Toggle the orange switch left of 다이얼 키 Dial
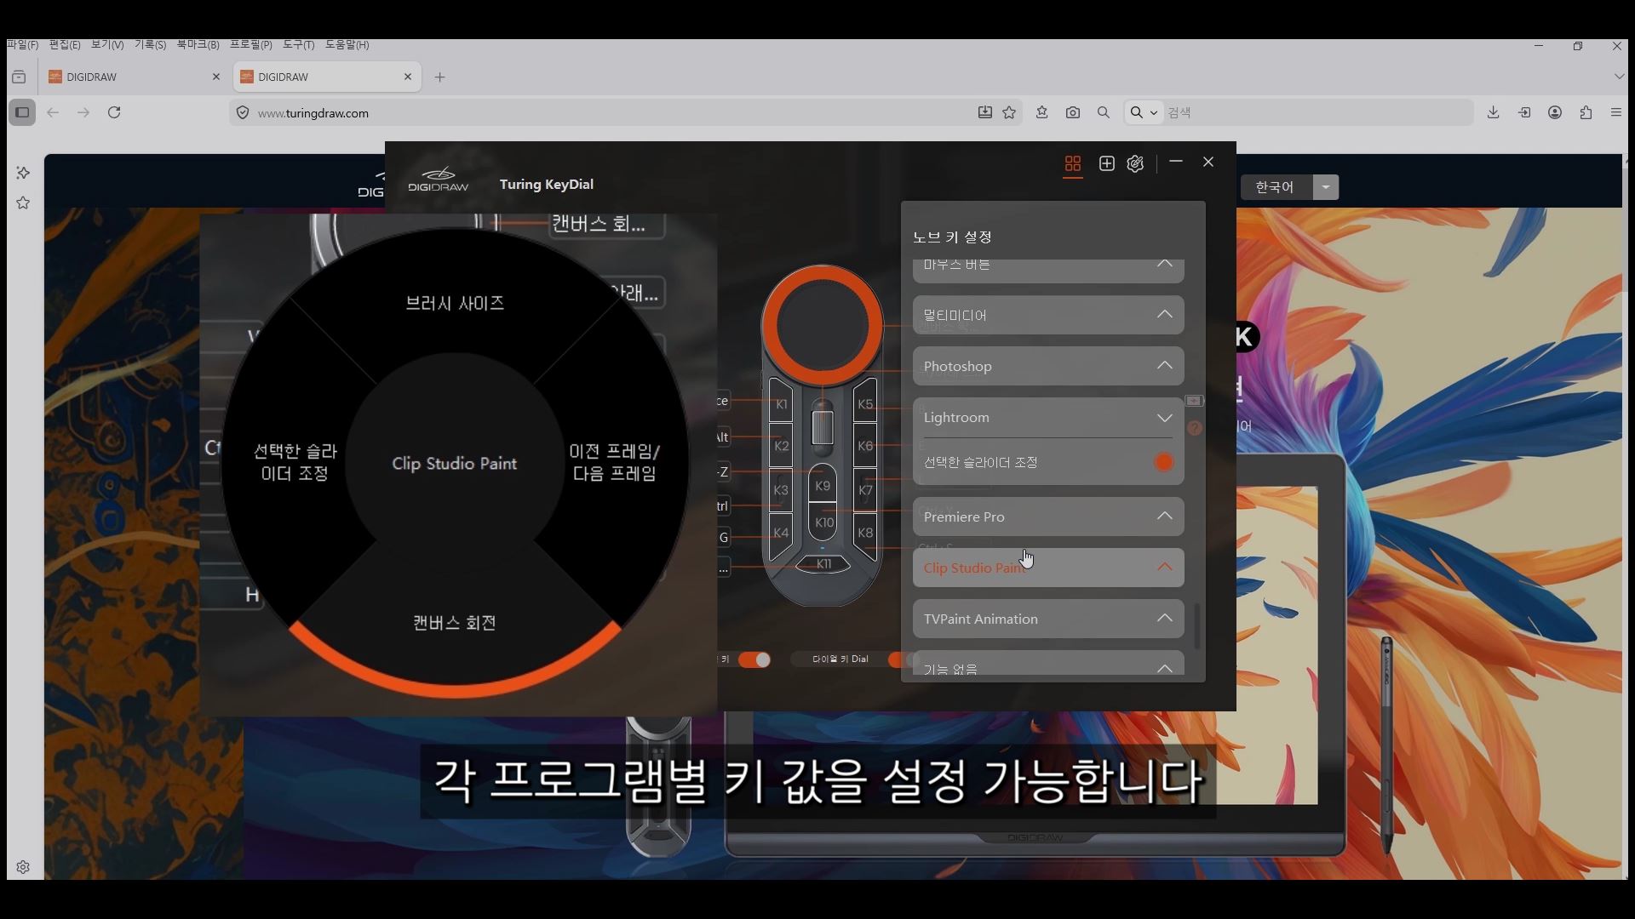 click(x=754, y=659)
